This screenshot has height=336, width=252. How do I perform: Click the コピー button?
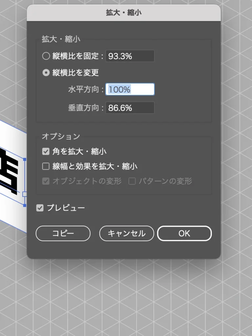coord(63,233)
